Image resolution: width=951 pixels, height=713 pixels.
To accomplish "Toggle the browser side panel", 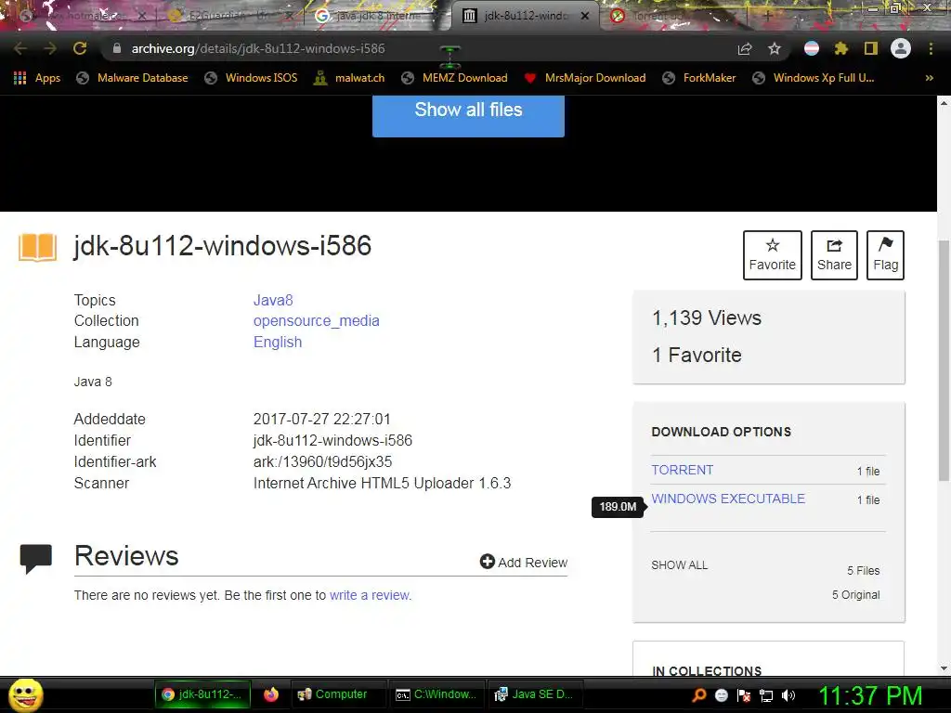I will click(x=871, y=48).
